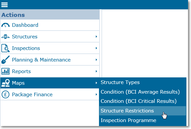Expand the Planning & Maintenance submenu arrow
191x129 pixels.
[x=96, y=60]
